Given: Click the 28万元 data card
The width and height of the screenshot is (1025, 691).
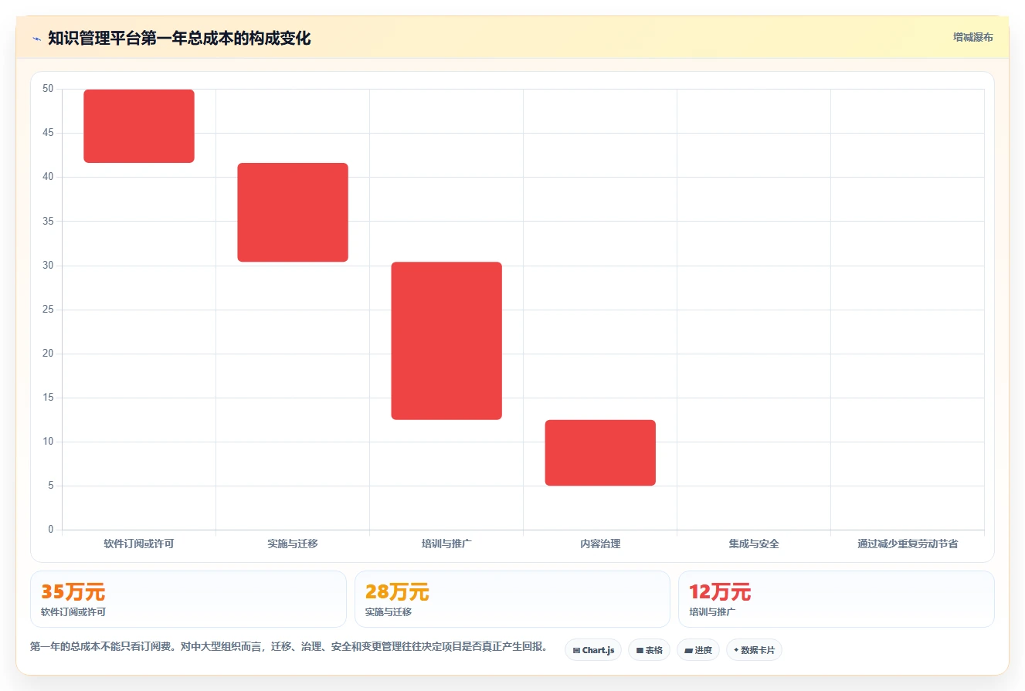Looking at the screenshot, I should coord(512,599).
